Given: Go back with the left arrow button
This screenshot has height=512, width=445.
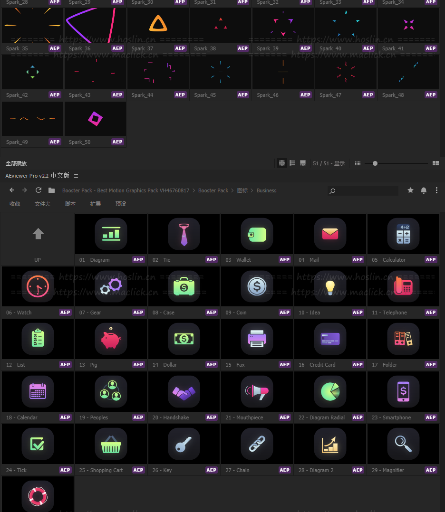Looking at the screenshot, I should coord(12,190).
